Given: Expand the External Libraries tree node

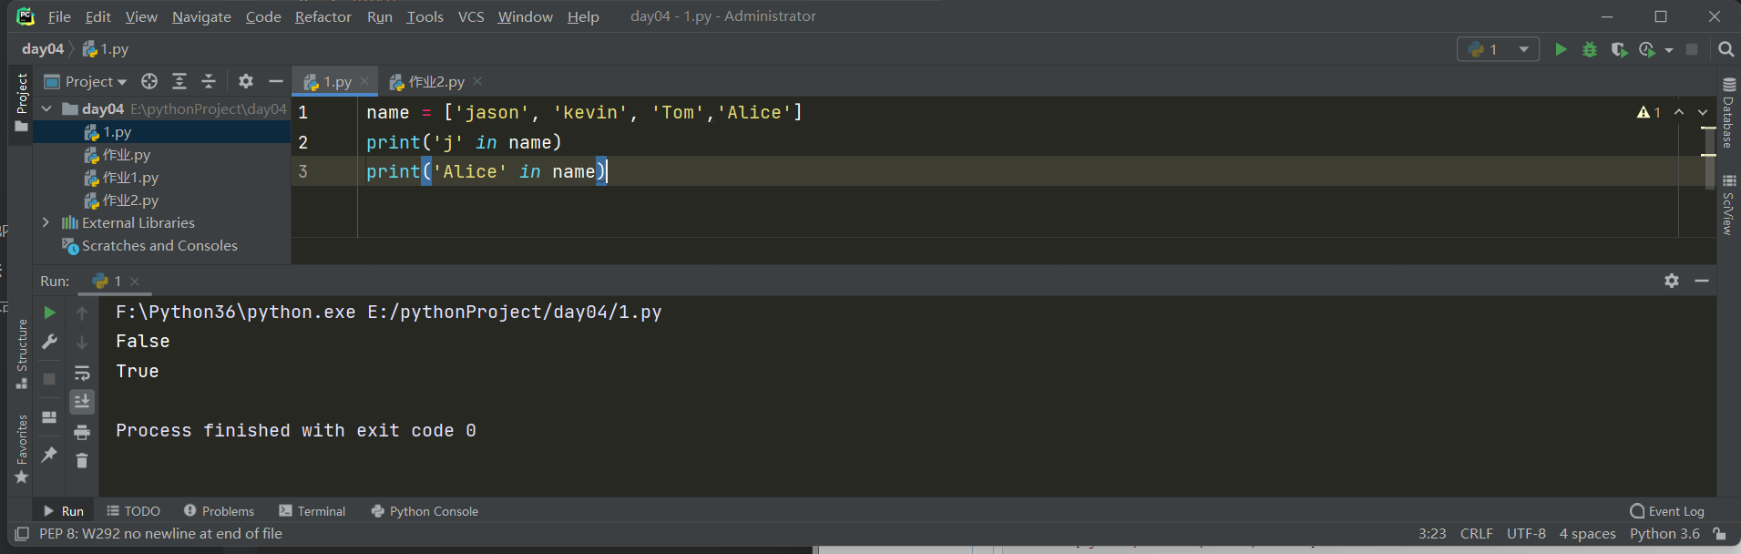Looking at the screenshot, I should 46,222.
